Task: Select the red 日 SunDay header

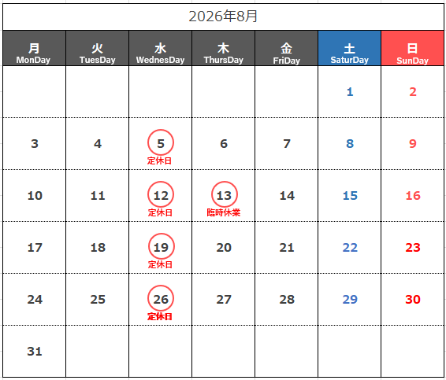Action: (412, 48)
